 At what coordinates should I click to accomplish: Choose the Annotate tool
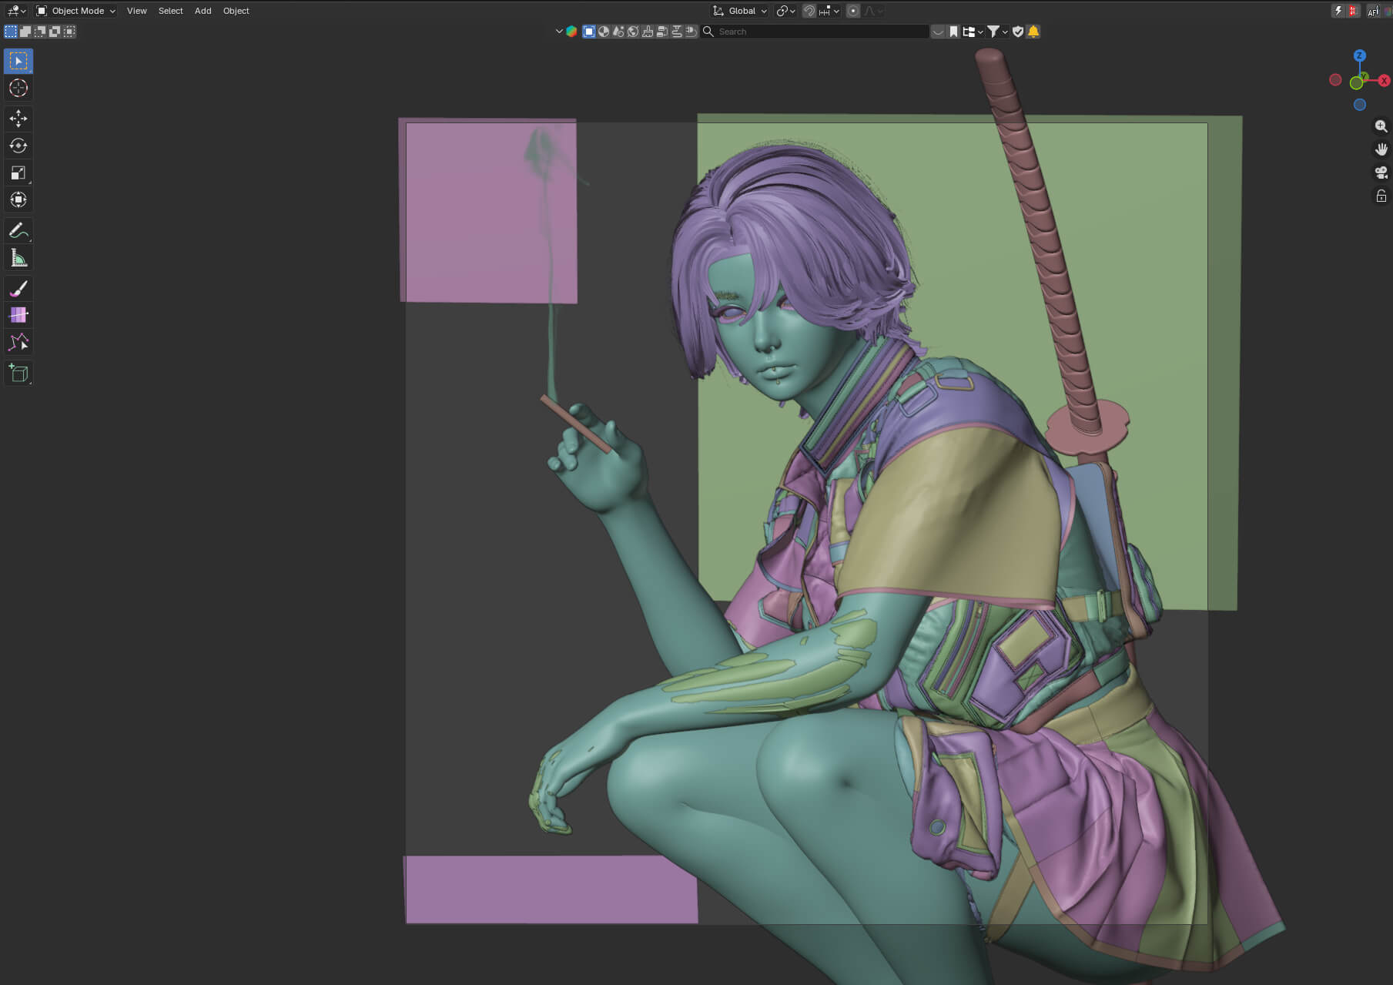(x=18, y=230)
